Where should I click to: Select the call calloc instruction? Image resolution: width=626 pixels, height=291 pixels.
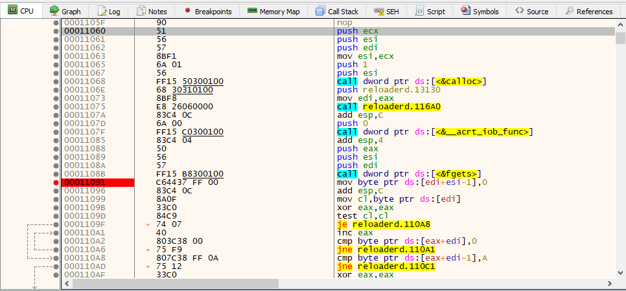click(x=413, y=81)
